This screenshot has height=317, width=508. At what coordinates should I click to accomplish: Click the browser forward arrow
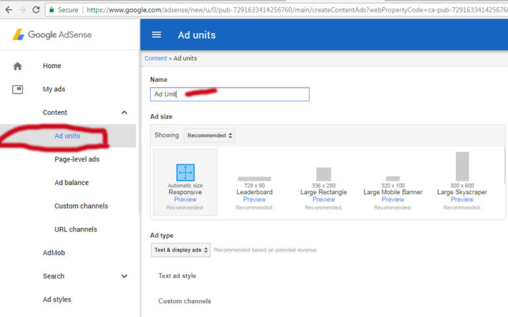(22, 10)
